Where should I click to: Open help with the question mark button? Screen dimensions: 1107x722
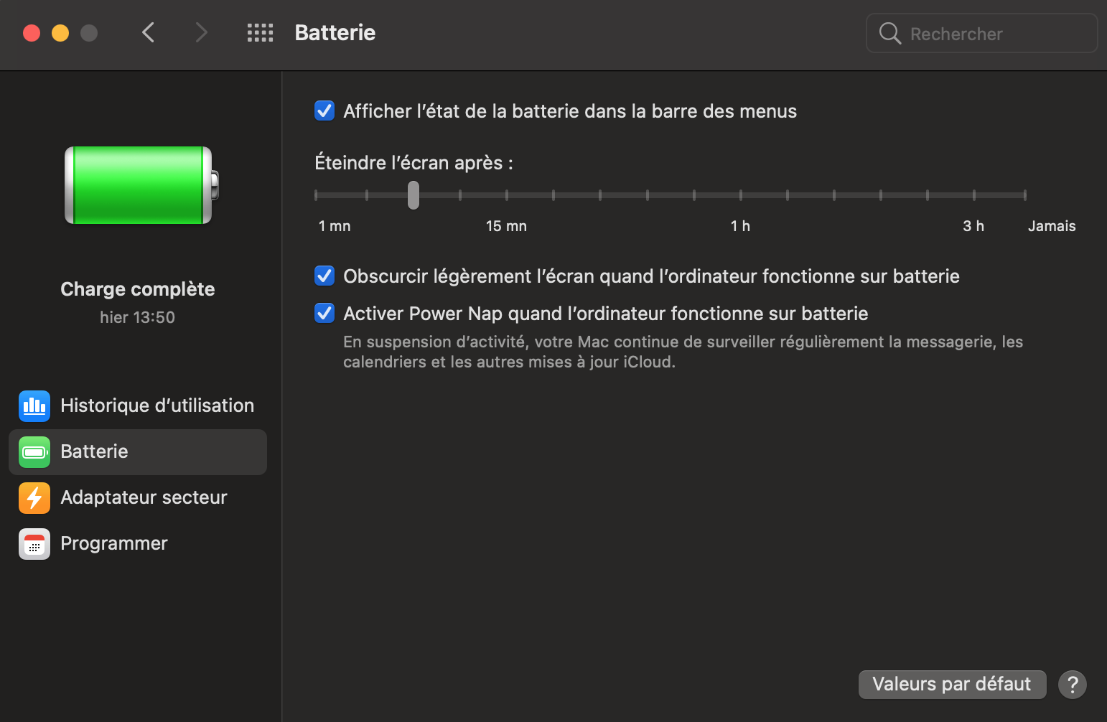(1072, 685)
